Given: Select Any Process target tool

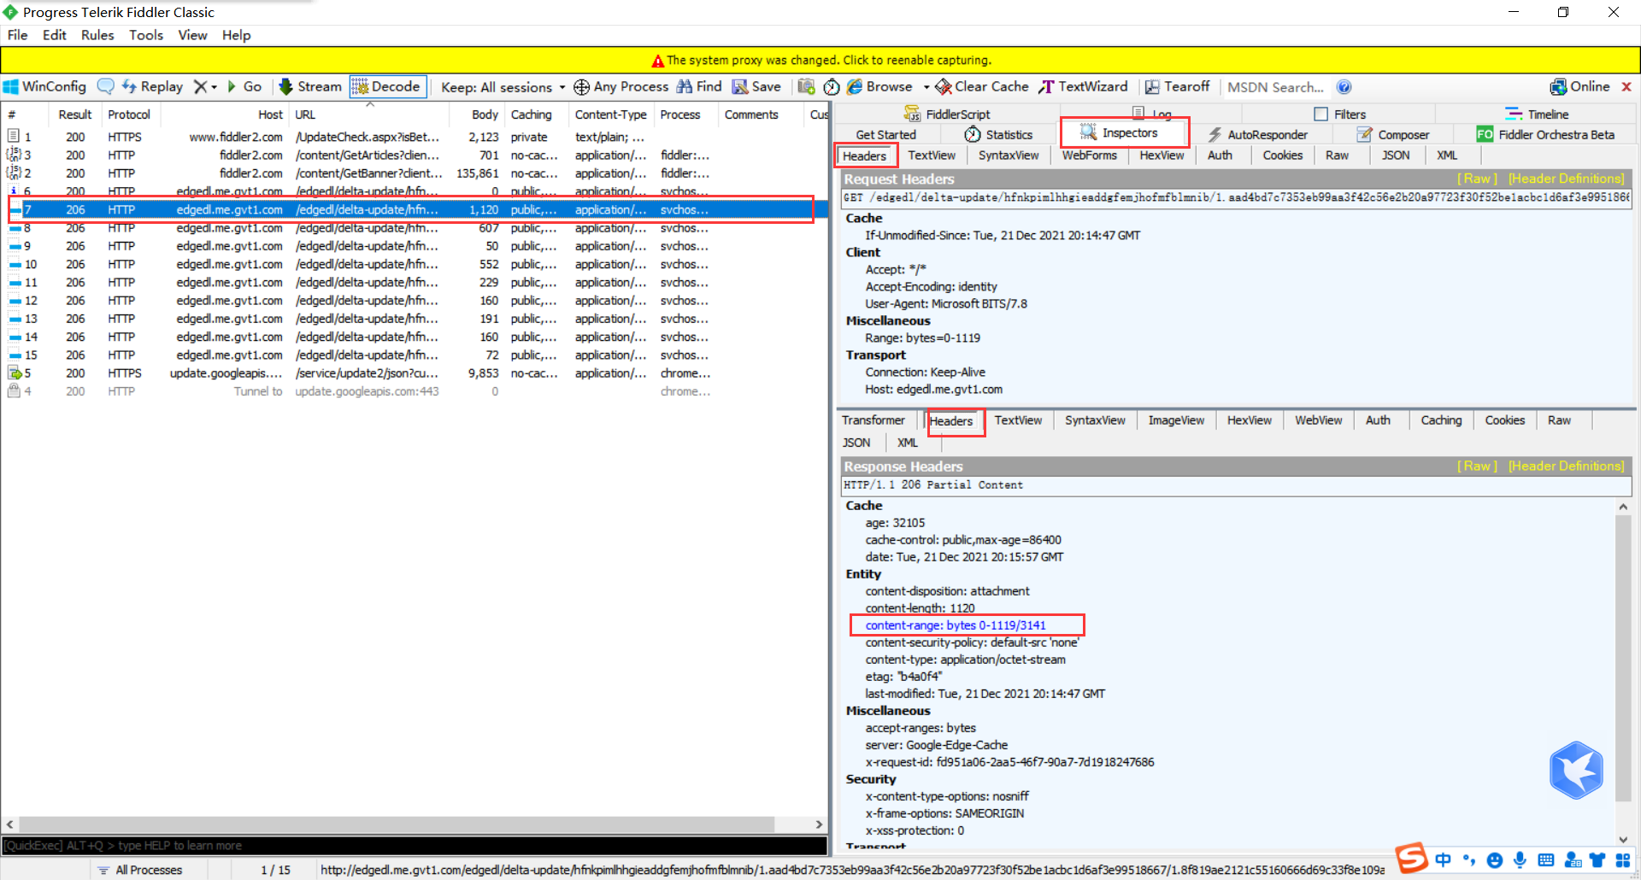Looking at the screenshot, I should (621, 86).
